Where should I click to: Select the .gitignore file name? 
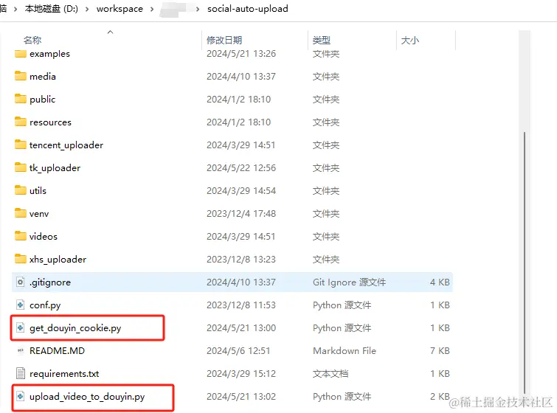pos(50,282)
